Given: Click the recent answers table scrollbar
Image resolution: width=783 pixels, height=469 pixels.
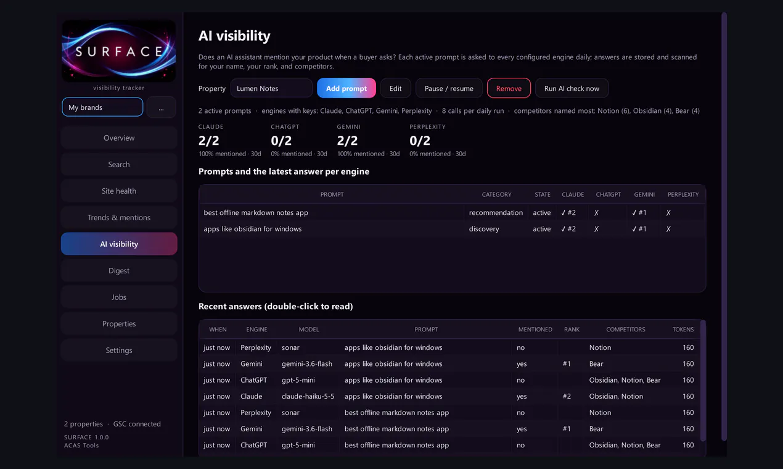Looking at the screenshot, I should pyautogui.click(x=703, y=380).
